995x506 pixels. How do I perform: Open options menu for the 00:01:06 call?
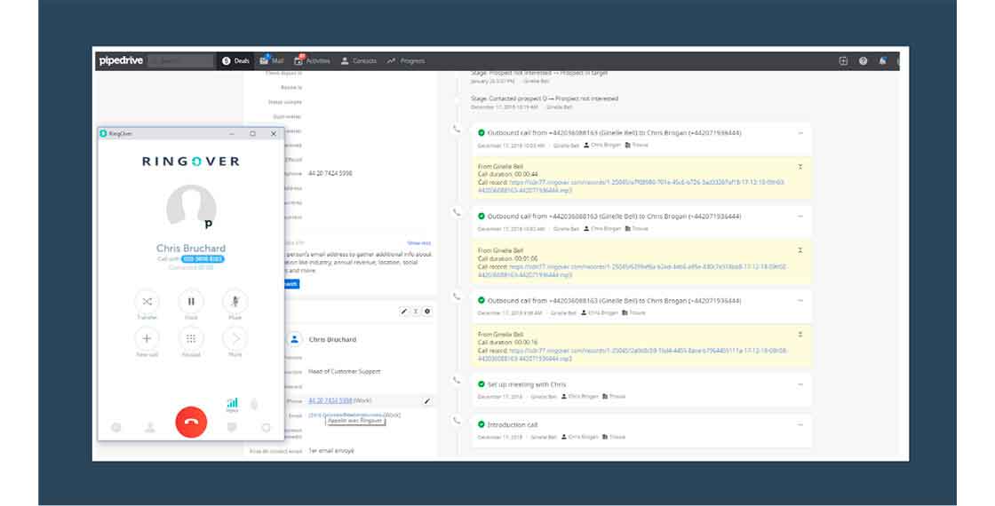(x=800, y=217)
